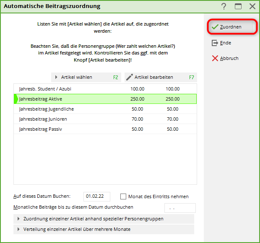Click the red X Abbruch icon
Screen dimensions: 260x243
point(215,58)
